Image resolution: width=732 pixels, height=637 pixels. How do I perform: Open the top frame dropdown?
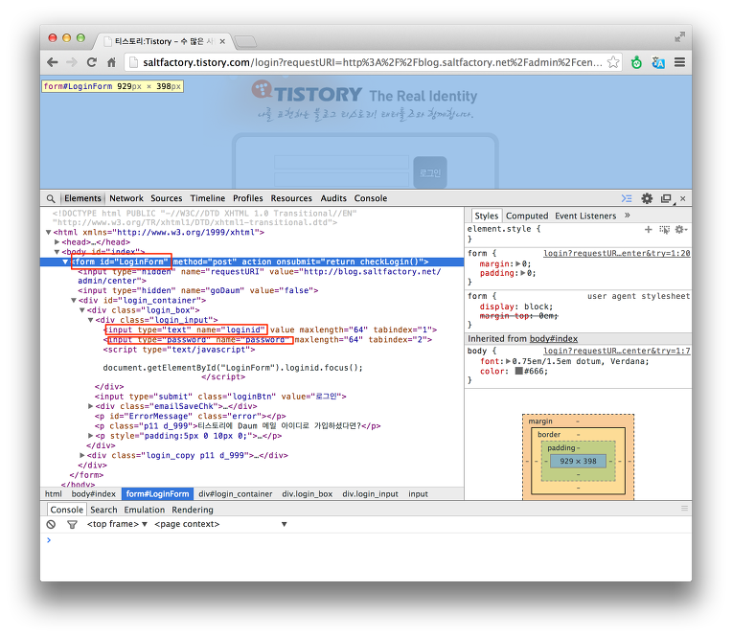point(117,524)
